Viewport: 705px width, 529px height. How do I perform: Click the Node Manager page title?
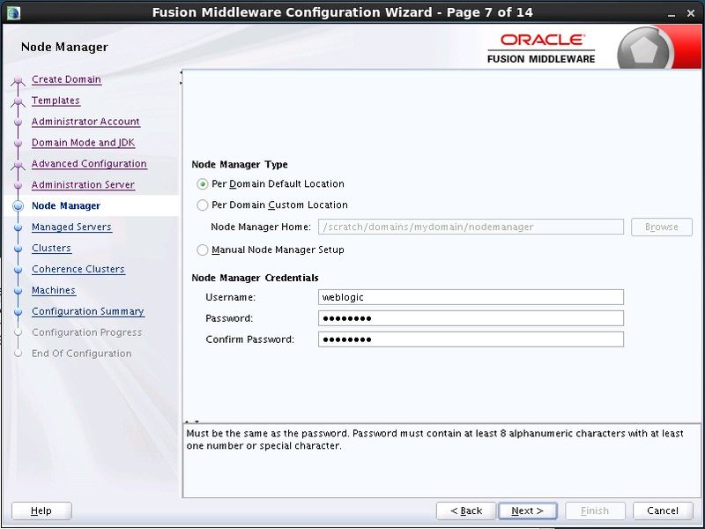click(64, 48)
